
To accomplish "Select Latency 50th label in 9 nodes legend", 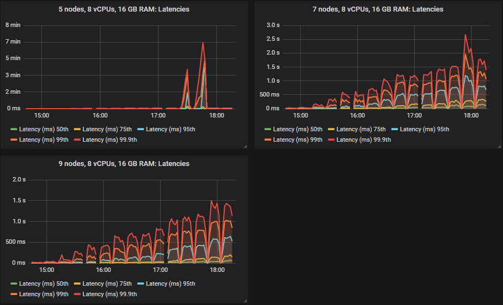I will pyautogui.click(x=40, y=283).
